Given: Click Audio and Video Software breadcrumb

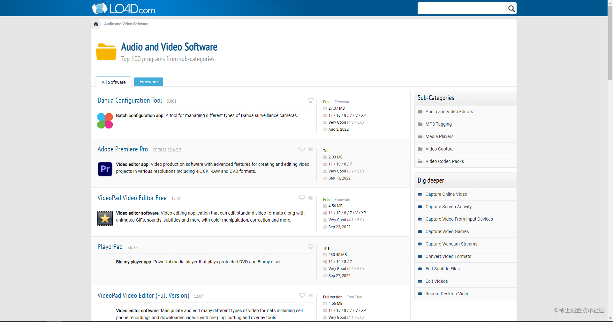Looking at the screenshot, I should click(x=126, y=24).
